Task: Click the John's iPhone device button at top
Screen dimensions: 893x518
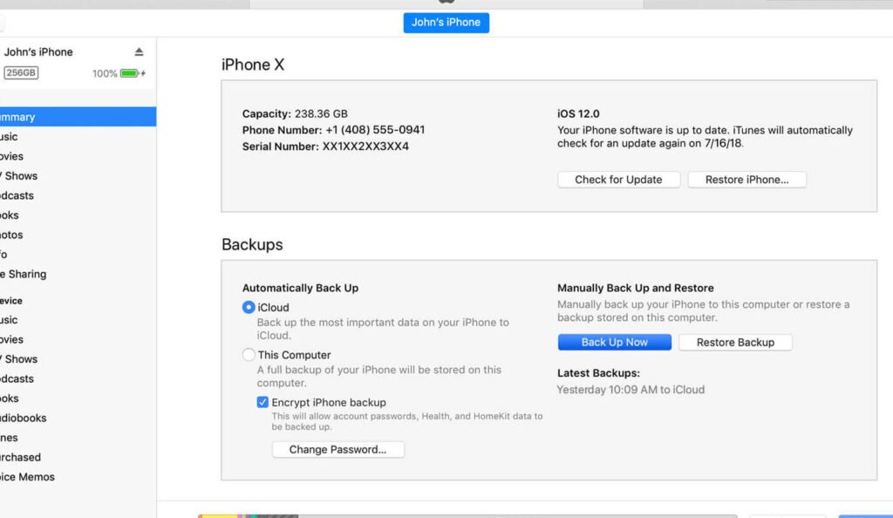Action: [x=446, y=23]
